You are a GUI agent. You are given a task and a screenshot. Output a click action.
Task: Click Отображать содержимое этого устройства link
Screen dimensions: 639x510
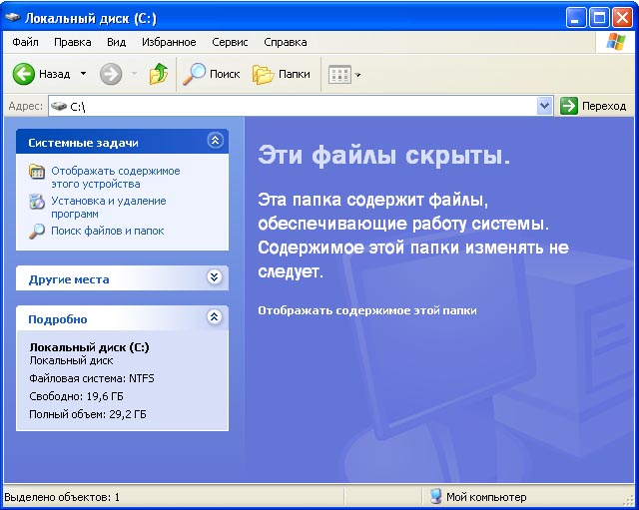tap(116, 178)
